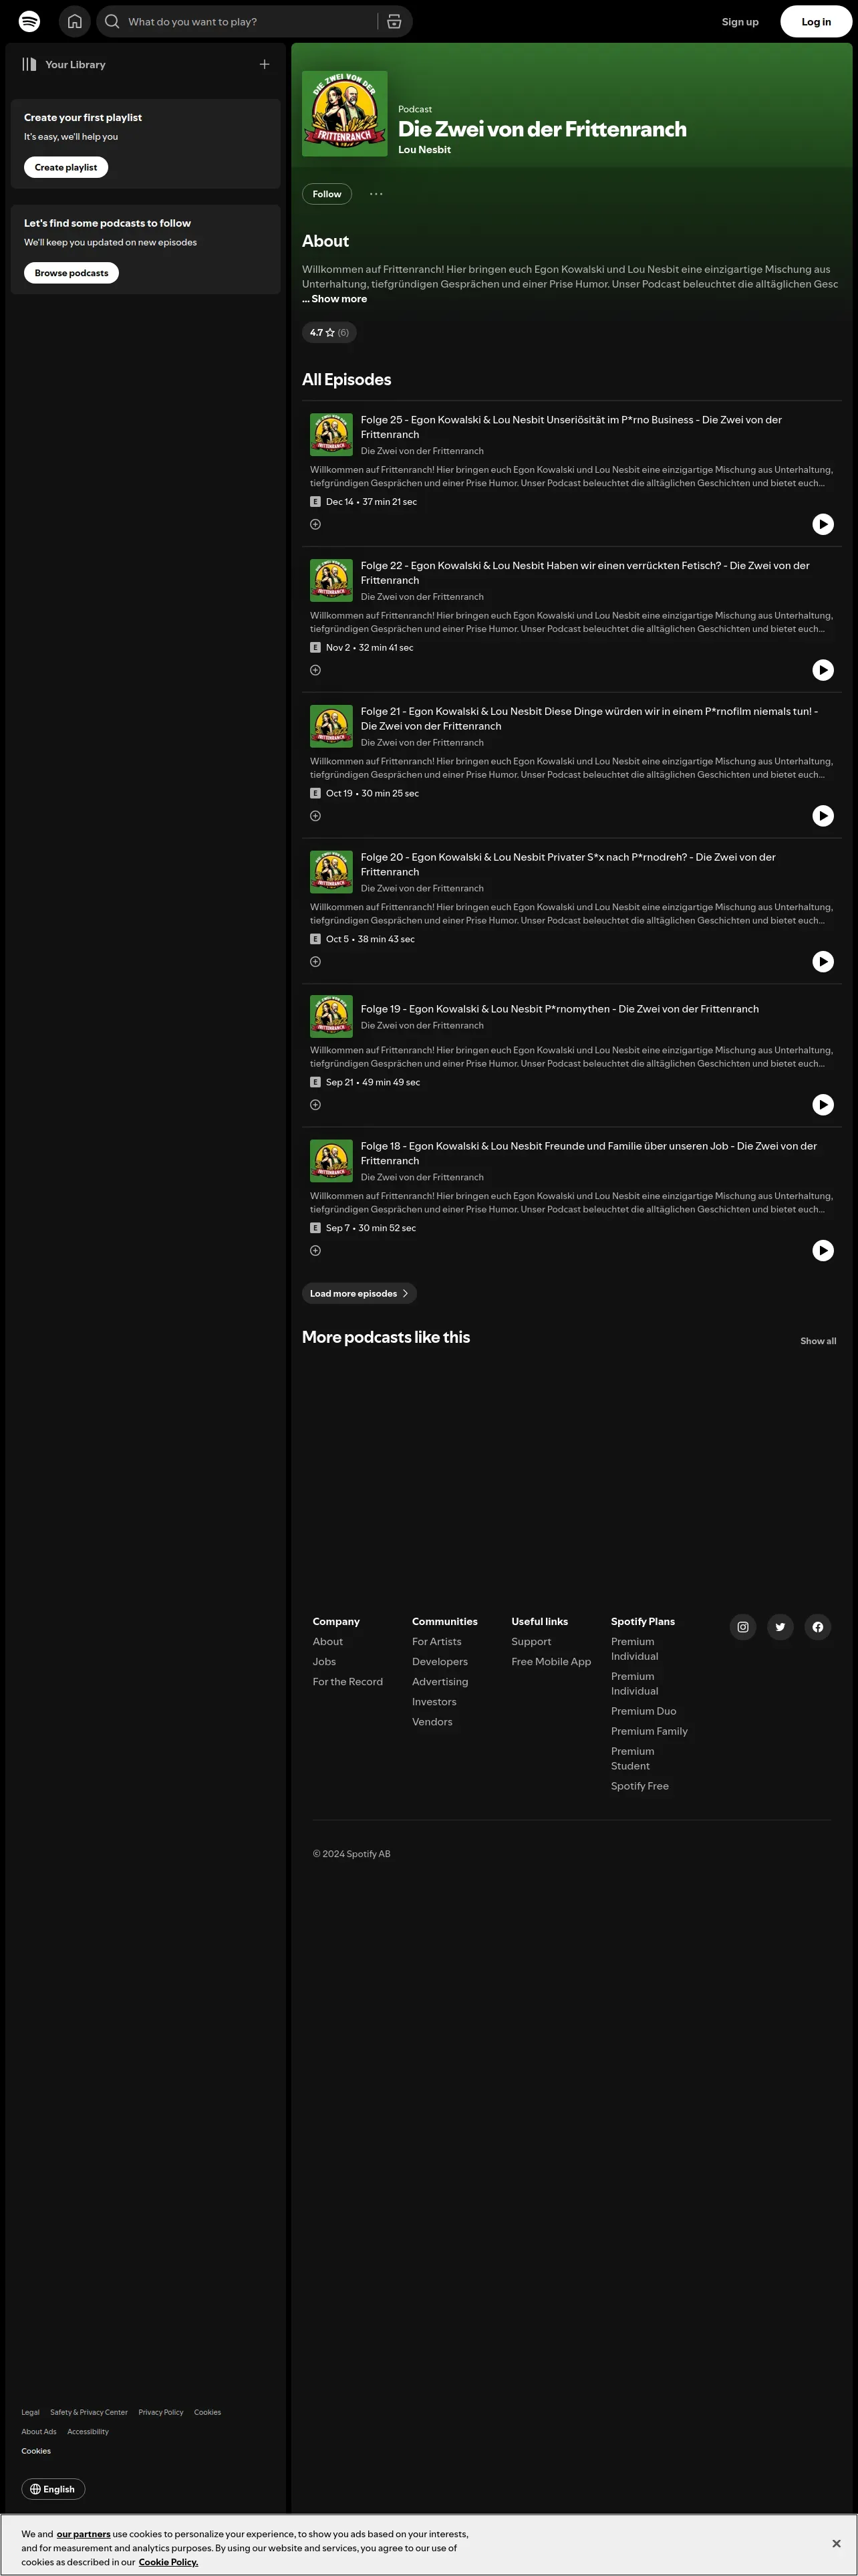
Task: Play Folge 18 episode
Action: (823, 1250)
